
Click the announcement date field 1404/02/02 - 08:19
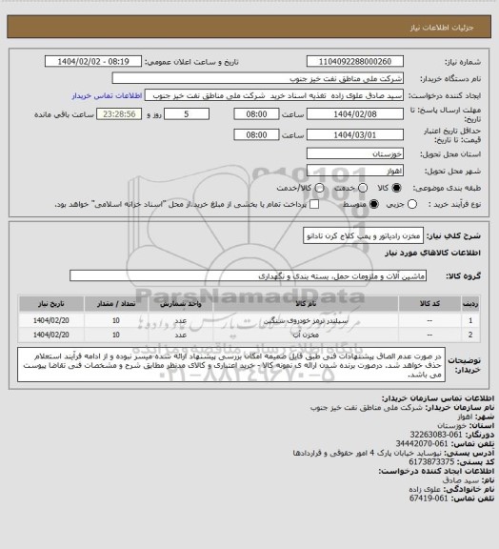93,62
